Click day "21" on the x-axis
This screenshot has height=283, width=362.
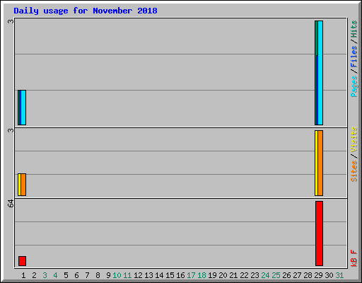coord(233,275)
